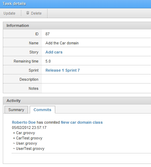Screen dimensions: 151x167
Task: Click the Update toolbar button
Action: (x=9, y=13)
